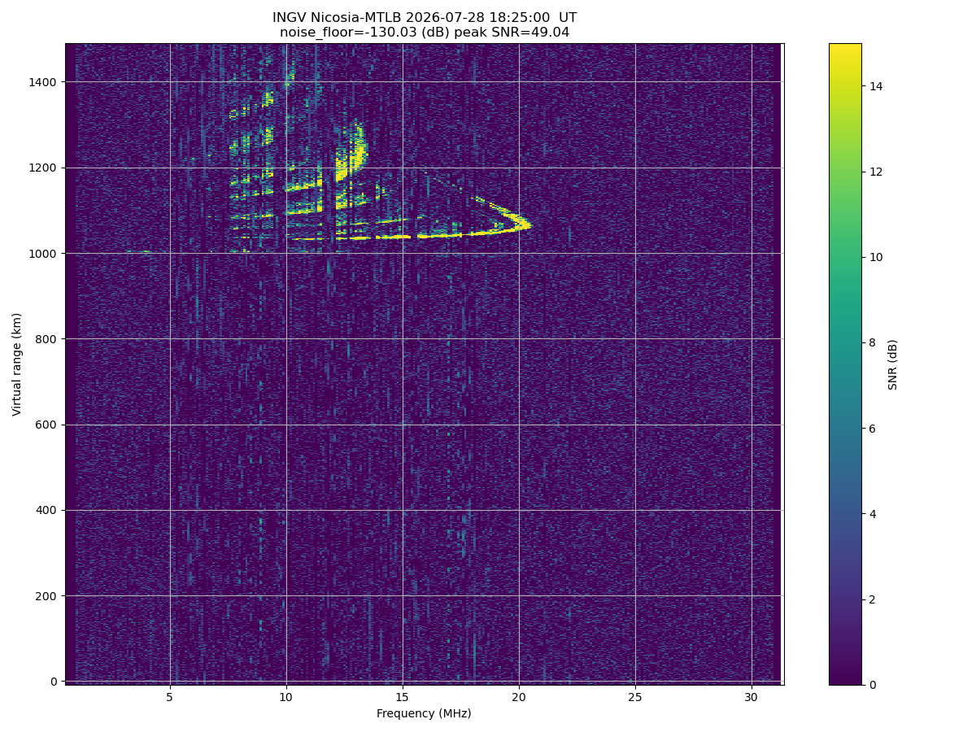The width and height of the screenshot is (976, 732).
Task: Click the y-axis tick label 600
Action: 47,425
